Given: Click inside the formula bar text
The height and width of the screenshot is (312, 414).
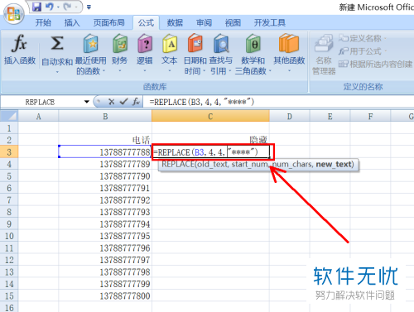Looking at the screenshot, I should pos(201,102).
